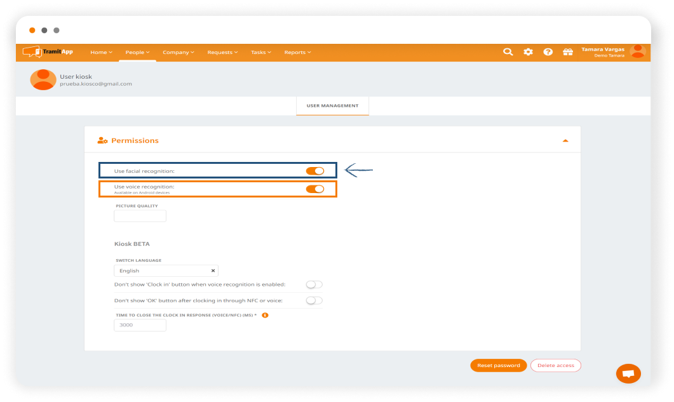Open the Reports menu

pyautogui.click(x=297, y=52)
